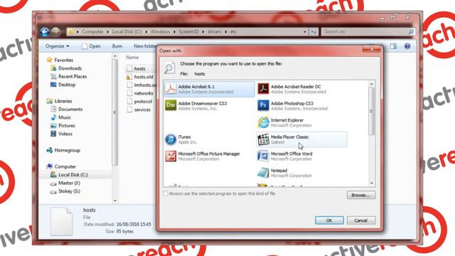Click New folder toolbar button
The width and height of the screenshot is (455, 256).
[144, 46]
